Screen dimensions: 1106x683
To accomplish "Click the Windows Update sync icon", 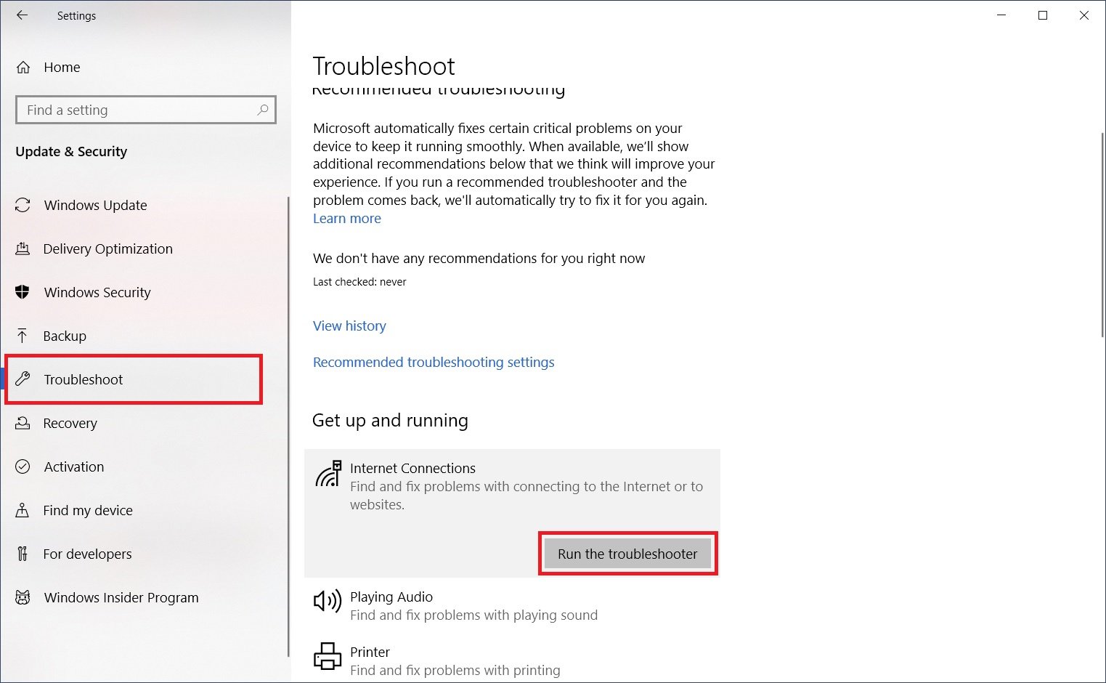I will tap(23, 205).
